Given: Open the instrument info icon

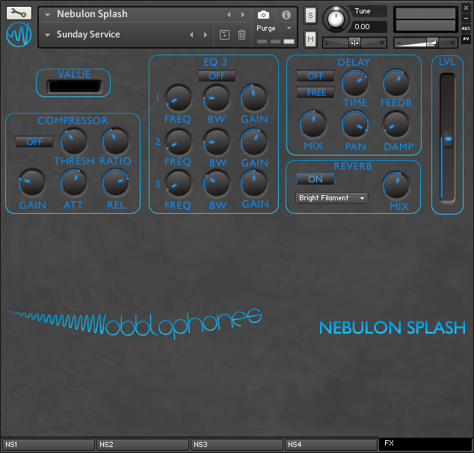Looking at the screenshot, I should tap(286, 15).
